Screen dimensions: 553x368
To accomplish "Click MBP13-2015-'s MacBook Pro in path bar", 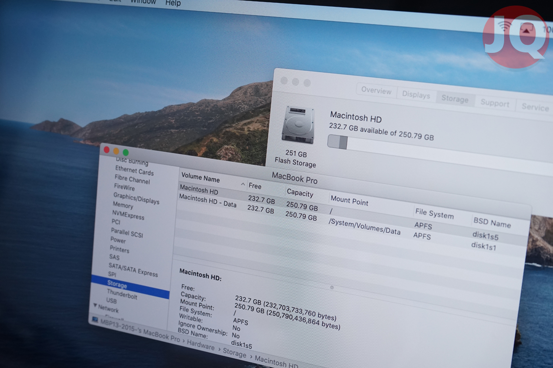I will point(141,330).
